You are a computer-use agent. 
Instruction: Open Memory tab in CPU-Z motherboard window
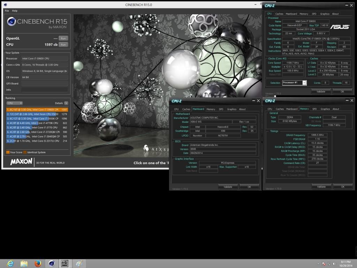(x=211, y=109)
